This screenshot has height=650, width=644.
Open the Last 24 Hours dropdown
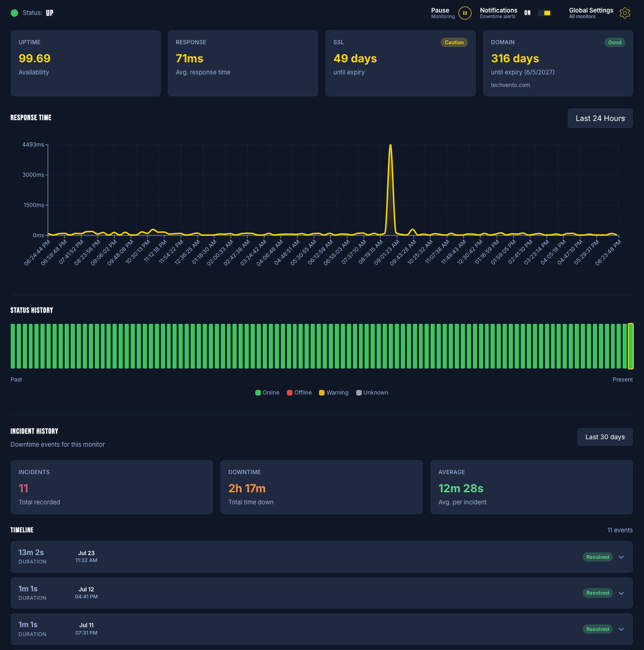[x=600, y=118]
